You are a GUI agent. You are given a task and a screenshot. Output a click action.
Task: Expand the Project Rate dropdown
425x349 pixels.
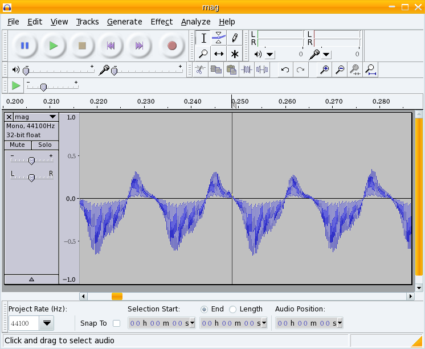[47, 323]
